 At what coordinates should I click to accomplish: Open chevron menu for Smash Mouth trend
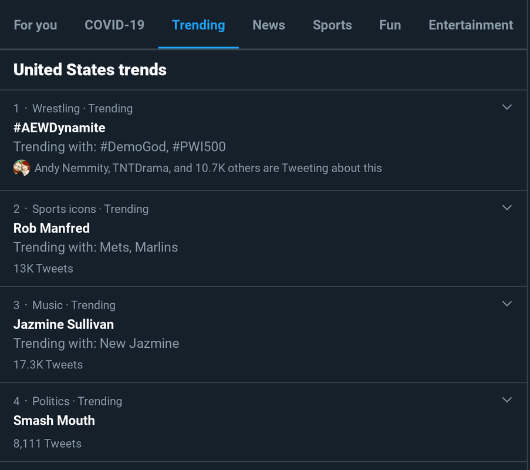pyautogui.click(x=507, y=400)
